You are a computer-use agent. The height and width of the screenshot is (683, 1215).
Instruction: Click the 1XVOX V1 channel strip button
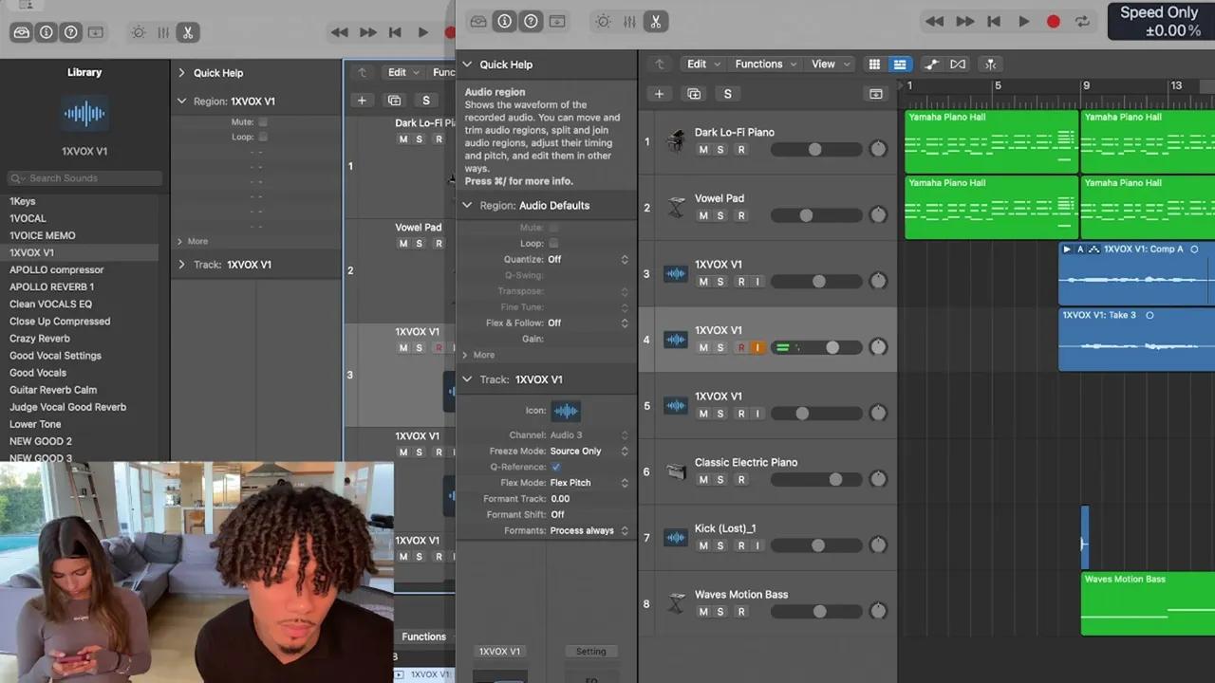(x=500, y=651)
